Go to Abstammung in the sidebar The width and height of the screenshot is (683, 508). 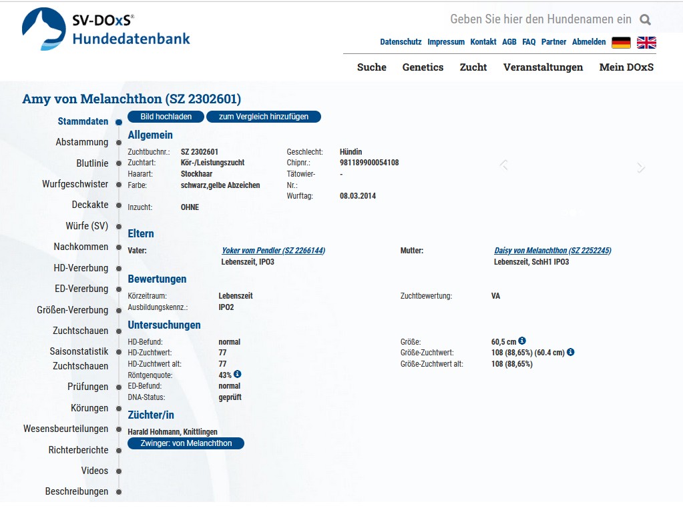click(81, 142)
